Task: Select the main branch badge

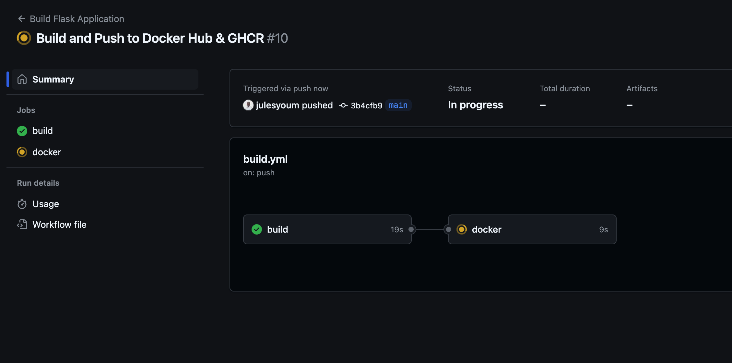Action: [x=398, y=105]
